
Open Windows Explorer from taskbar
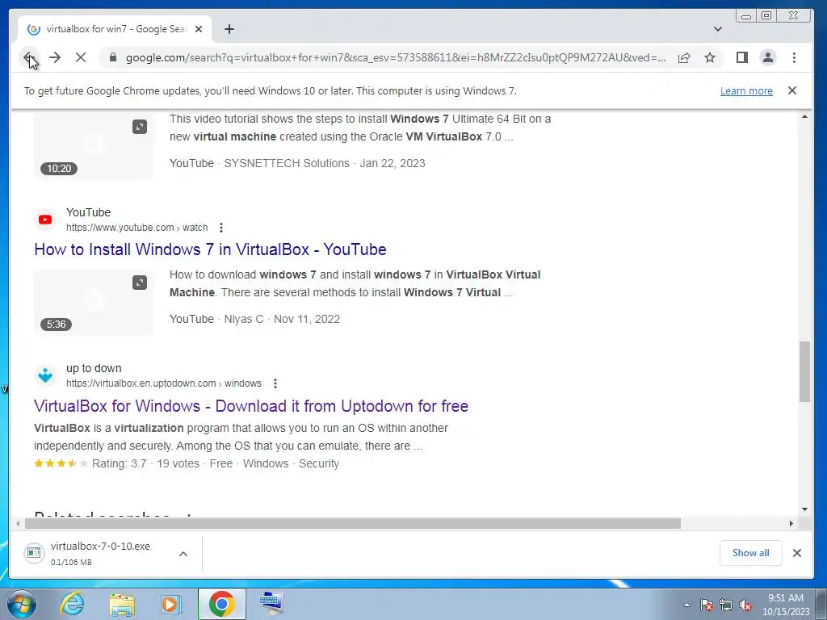122,604
